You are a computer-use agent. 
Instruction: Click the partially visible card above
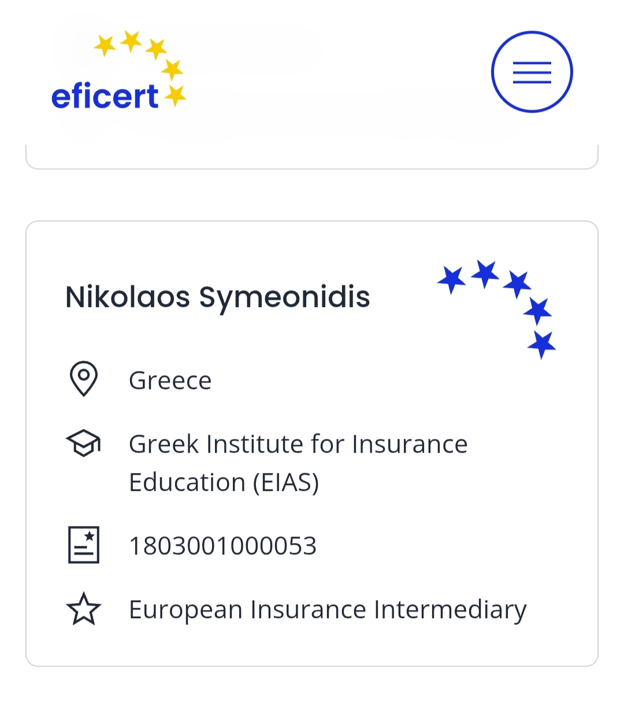pos(312,157)
